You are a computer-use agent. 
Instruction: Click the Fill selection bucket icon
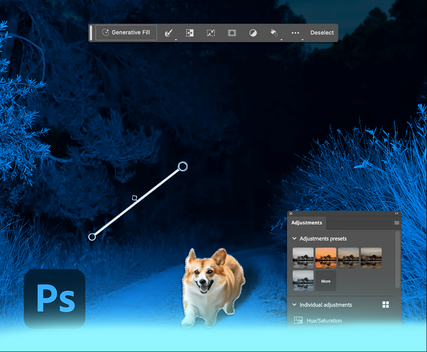pos(274,33)
